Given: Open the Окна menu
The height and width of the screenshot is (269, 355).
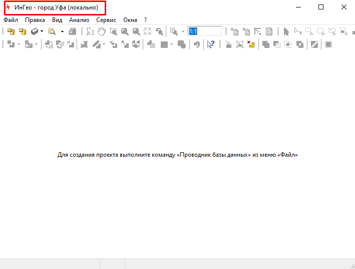Looking at the screenshot, I should [130, 20].
